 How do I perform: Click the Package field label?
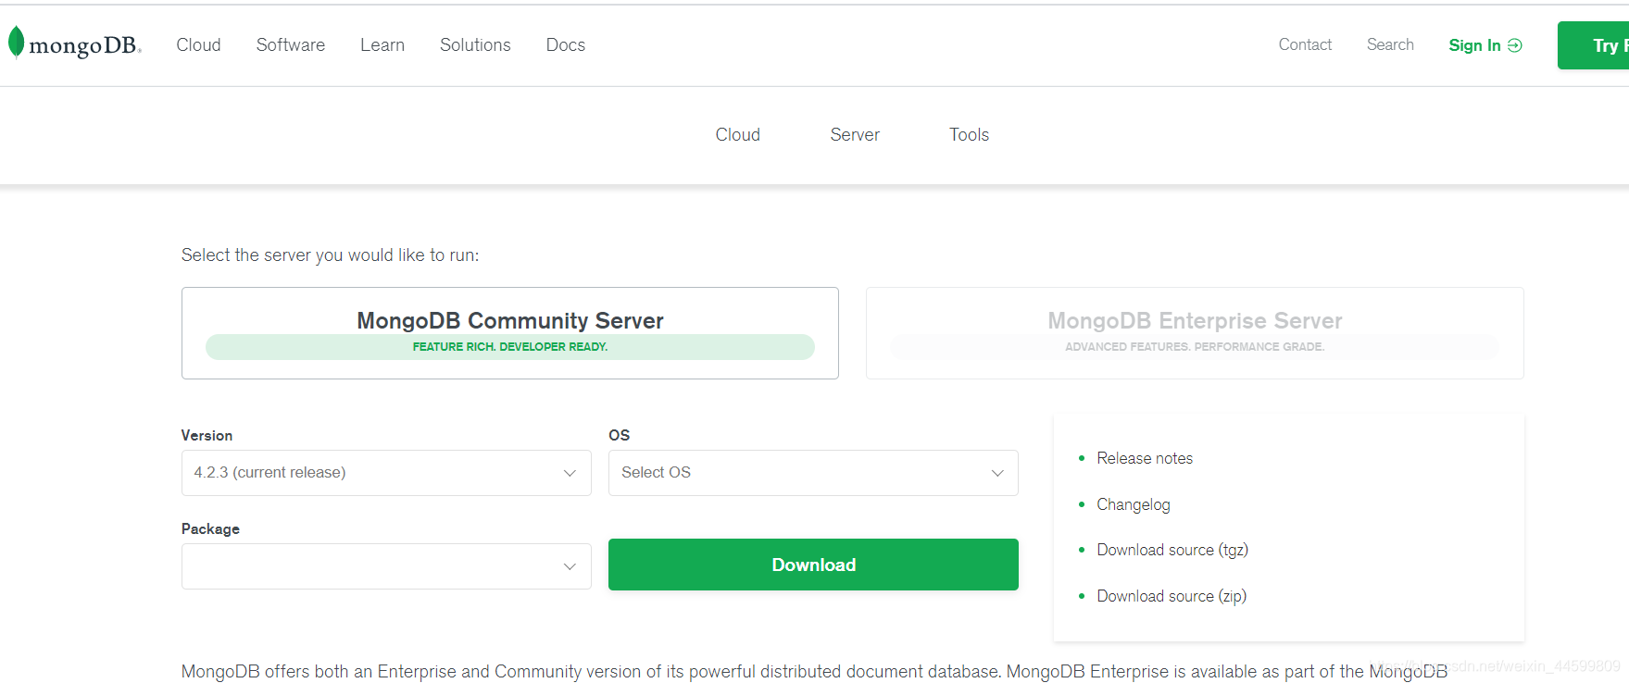pyautogui.click(x=210, y=528)
